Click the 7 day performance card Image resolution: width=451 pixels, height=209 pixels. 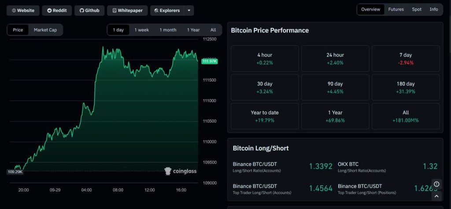[x=406, y=59]
